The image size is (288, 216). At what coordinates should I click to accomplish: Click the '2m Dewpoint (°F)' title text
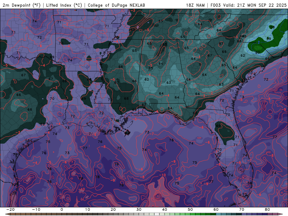[22, 5]
